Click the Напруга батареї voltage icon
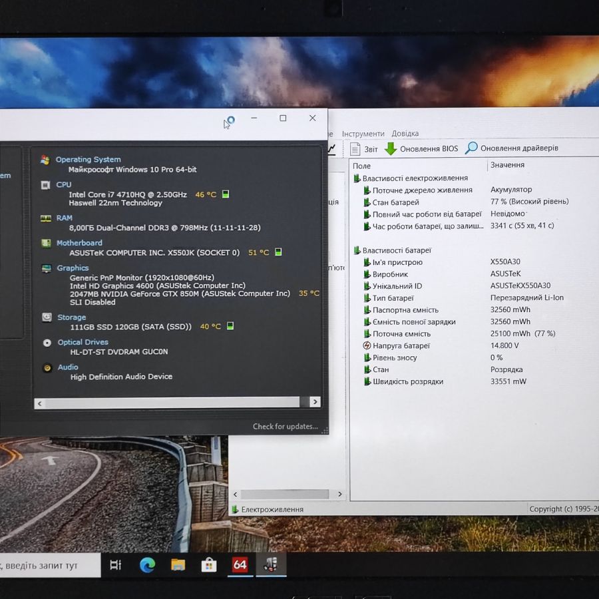599x599 pixels. tap(367, 345)
